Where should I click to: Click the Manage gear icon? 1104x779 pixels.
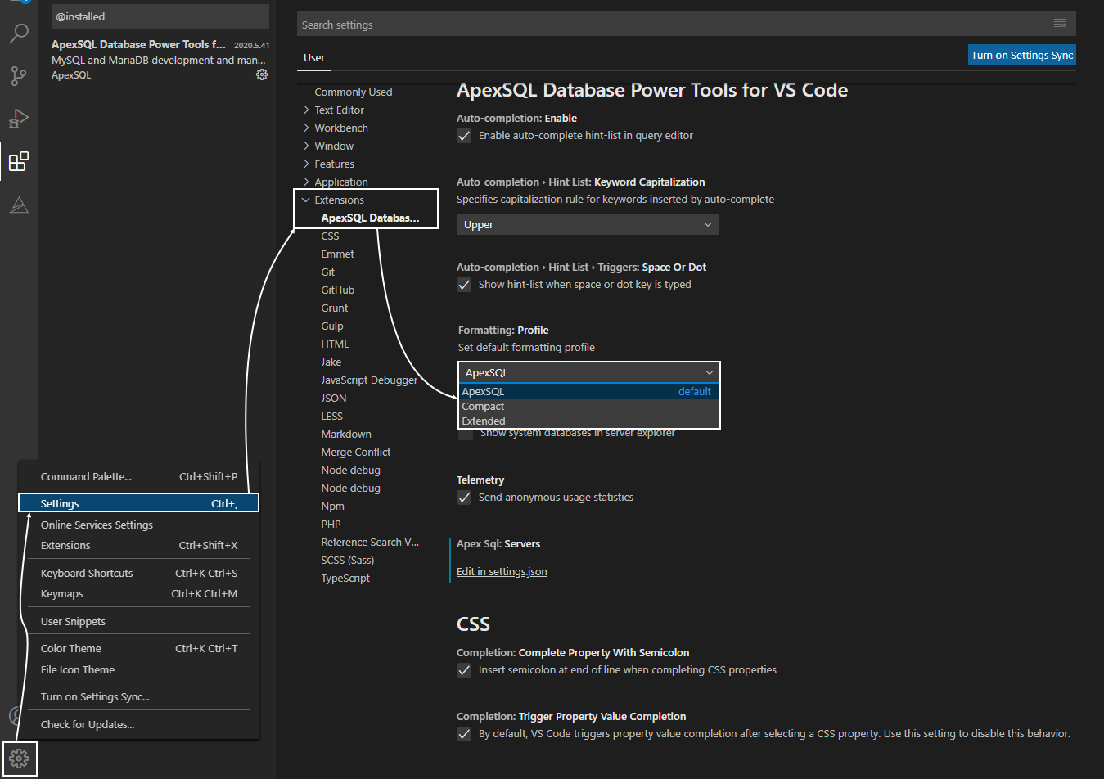(19, 759)
